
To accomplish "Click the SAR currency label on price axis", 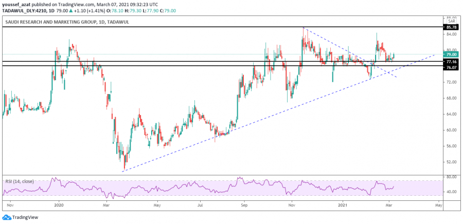I will point(452,21).
